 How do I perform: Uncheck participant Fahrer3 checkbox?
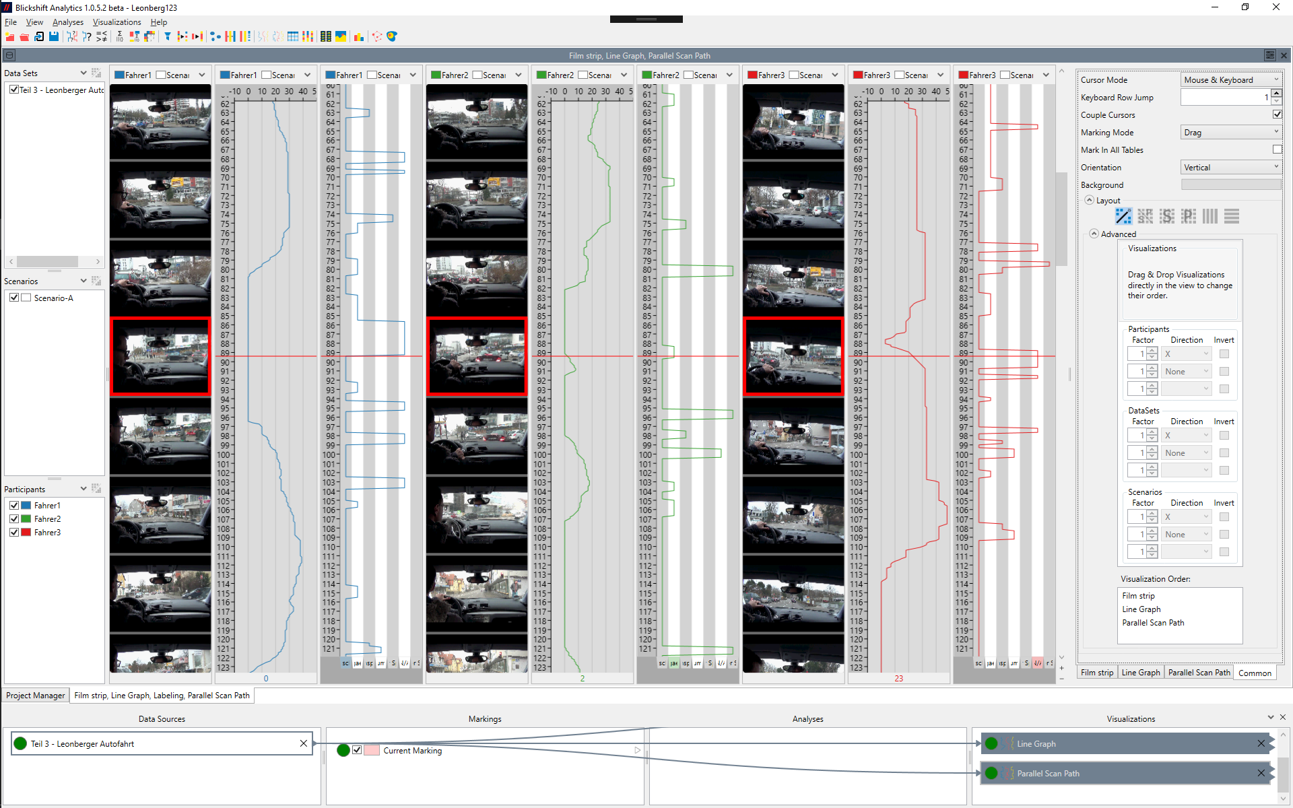[x=14, y=532]
